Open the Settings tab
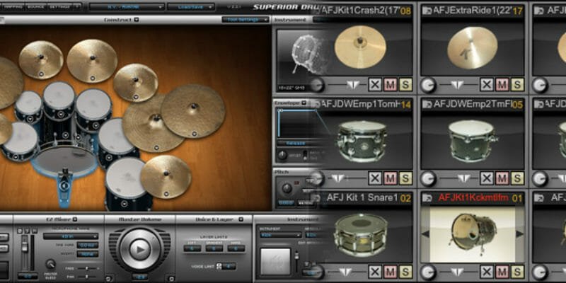Image resolution: width=566 pixels, height=283 pixels. (59, 6)
